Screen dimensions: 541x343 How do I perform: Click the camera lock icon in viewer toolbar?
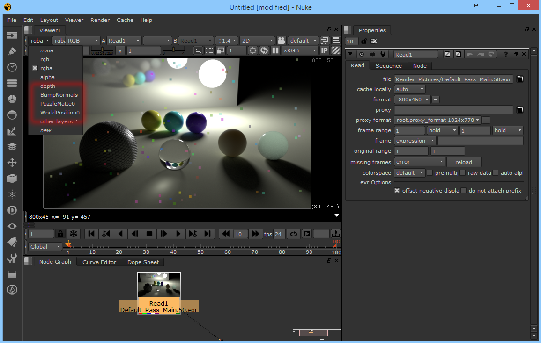282,41
